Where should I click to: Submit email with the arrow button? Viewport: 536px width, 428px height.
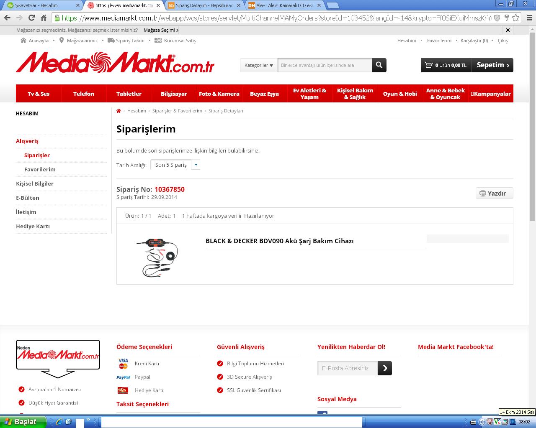385,368
